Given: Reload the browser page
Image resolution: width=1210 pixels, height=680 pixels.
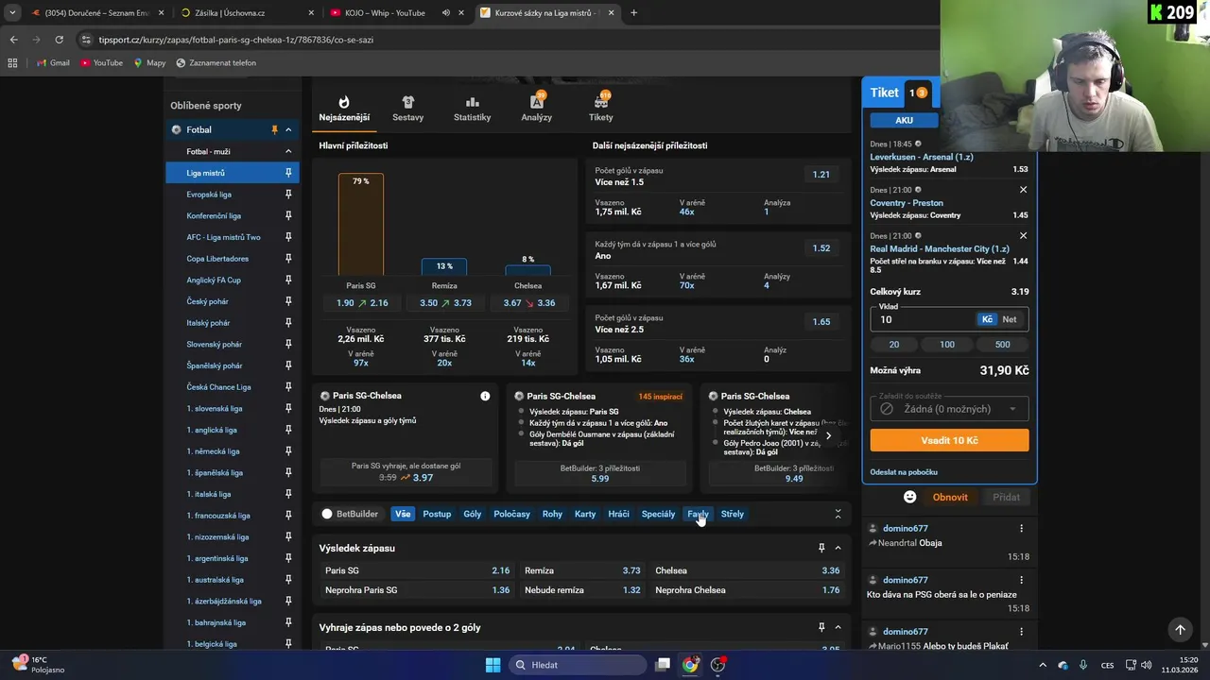Looking at the screenshot, I should pos(59,40).
